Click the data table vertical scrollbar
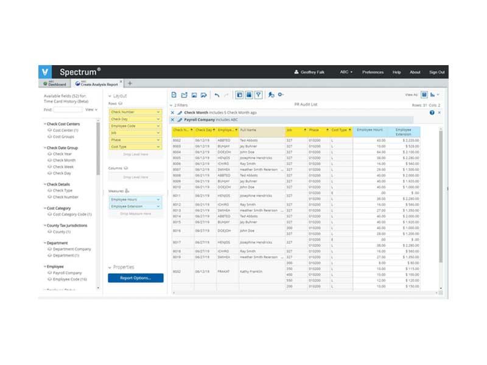This screenshot has width=487, height=365. [441, 196]
